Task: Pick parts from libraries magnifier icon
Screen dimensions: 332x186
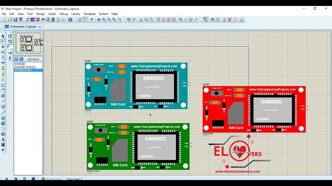Action: point(181,20)
